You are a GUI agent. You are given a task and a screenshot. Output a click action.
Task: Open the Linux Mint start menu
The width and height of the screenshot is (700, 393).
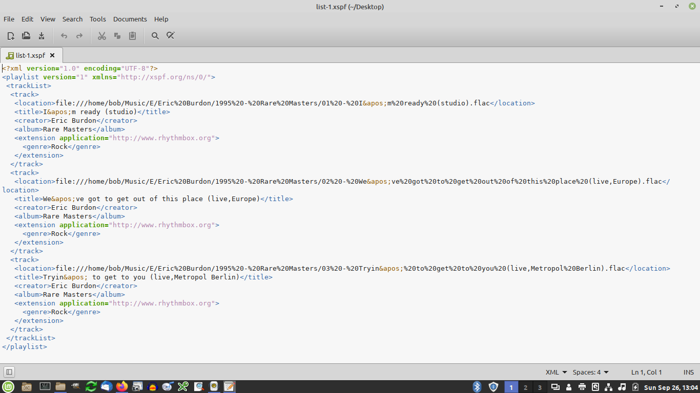pyautogui.click(x=8, y=387)
